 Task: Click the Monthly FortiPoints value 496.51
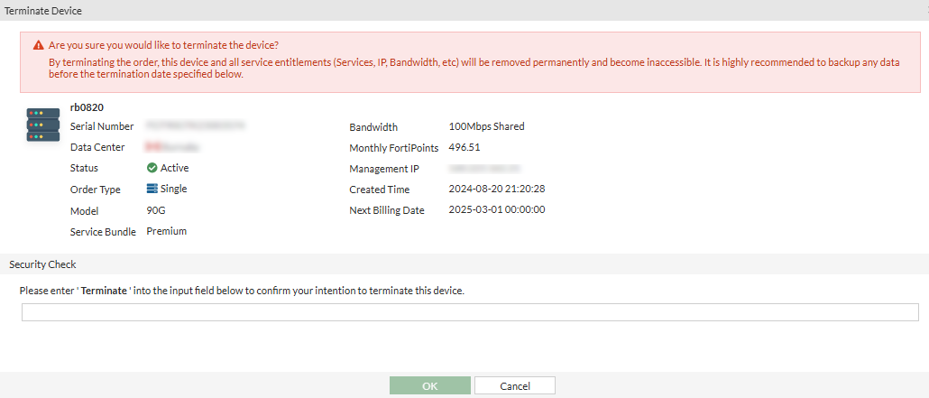tap(464, 147)
